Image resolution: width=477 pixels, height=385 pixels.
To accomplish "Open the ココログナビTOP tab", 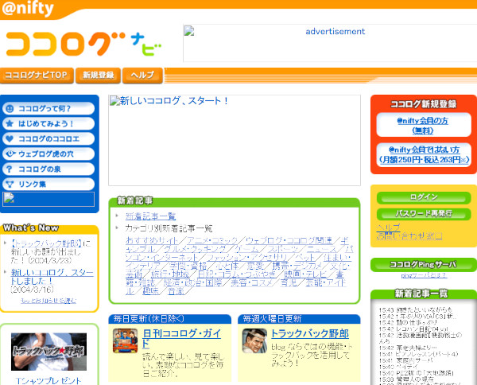I will (x=37, y=76).
